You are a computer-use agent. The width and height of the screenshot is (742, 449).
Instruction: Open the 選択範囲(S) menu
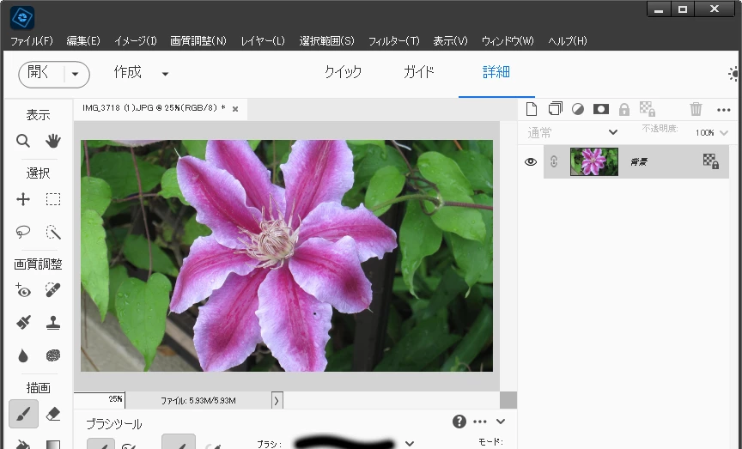[326, 41]
